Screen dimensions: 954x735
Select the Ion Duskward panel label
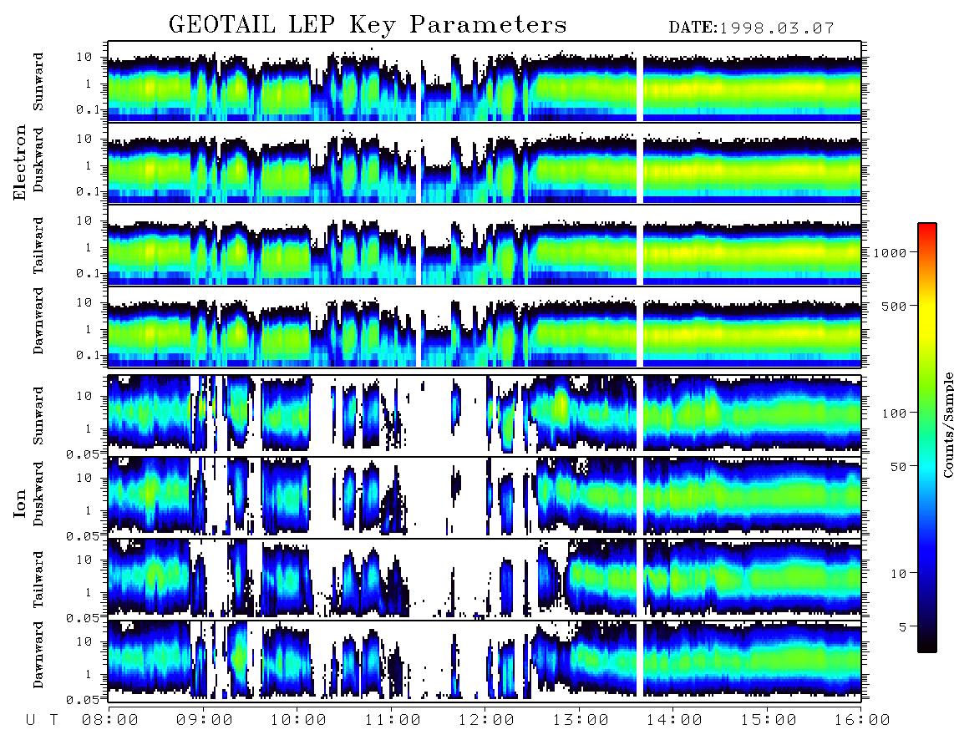pos(38,494)
